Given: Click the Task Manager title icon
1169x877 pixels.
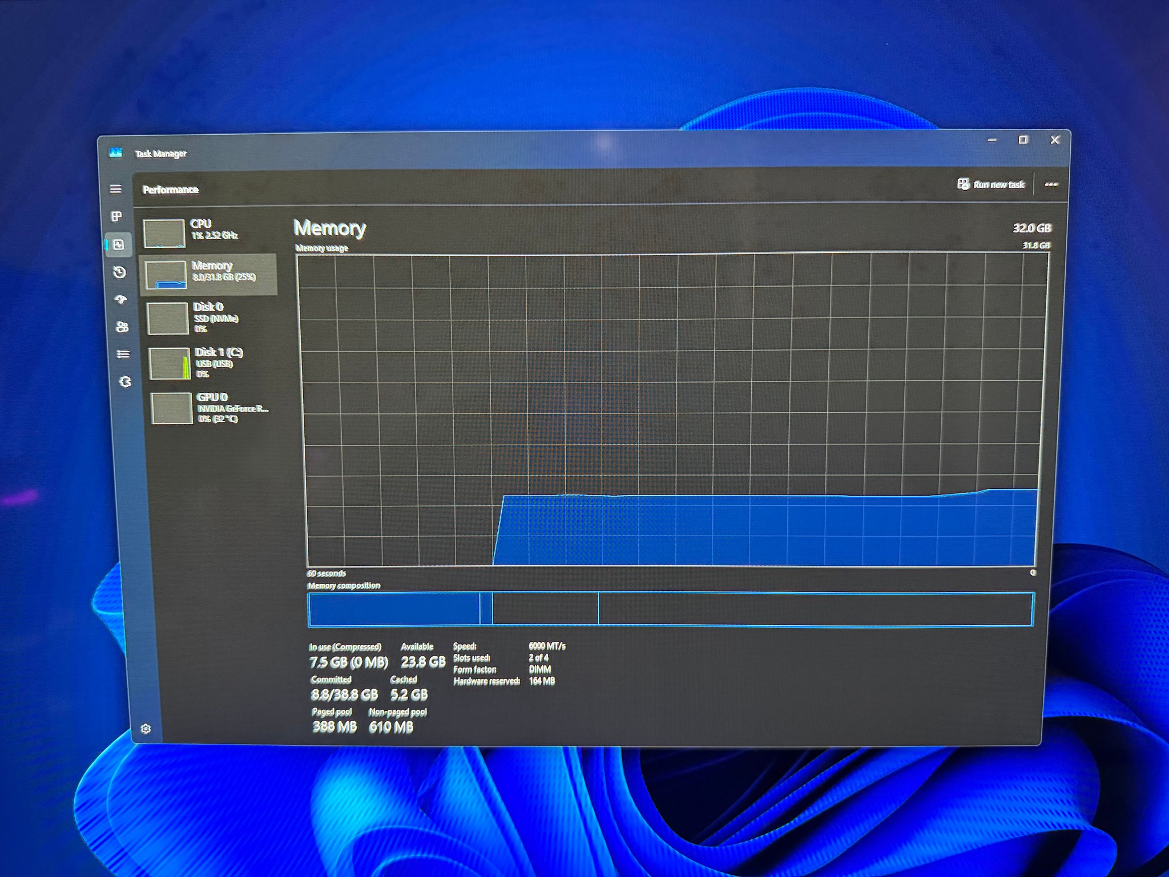Looking at the screenshot, I should [x=116, y=152].
